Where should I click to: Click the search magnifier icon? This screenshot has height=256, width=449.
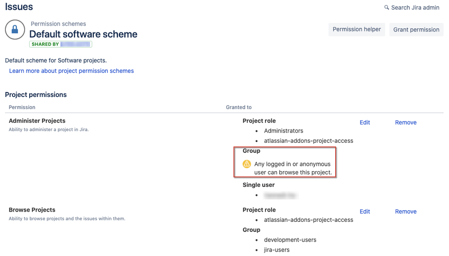(x=386, y=8)
